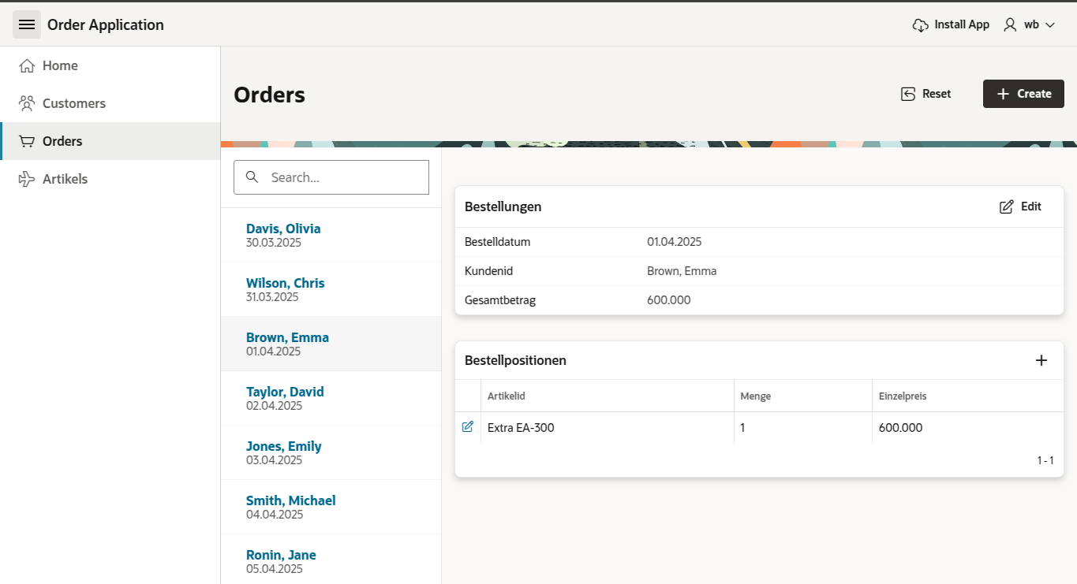Click the user account person icon
The image size is (1077, 584).
[x=1010, y=24]
